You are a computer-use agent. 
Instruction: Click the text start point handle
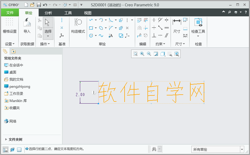(x=98, y=104)
